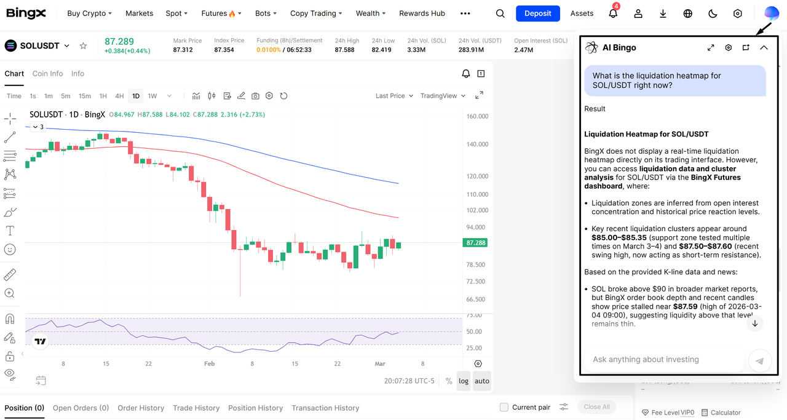Select the ruler measure tool
This screenshot has height=420, width=787.
(10, 274)
